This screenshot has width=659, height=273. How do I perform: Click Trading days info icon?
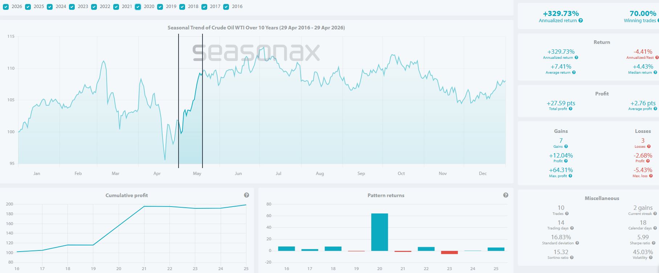[x=572, y=228]
